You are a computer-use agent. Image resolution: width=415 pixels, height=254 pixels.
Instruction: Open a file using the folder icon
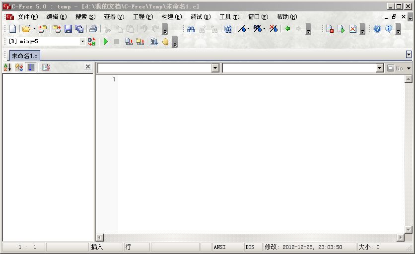pyautogui.click(x=26, y=29)
